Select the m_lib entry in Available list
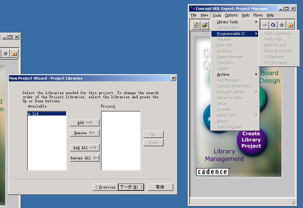This screenshot has width=303, height=208. tap(47, 114)
